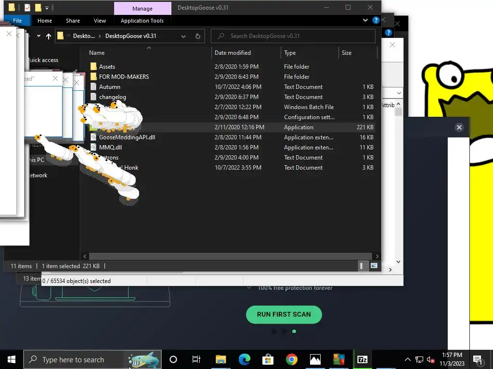Expand the ribbon with the chevron
The image size is (493, 369).
[365, 20]
